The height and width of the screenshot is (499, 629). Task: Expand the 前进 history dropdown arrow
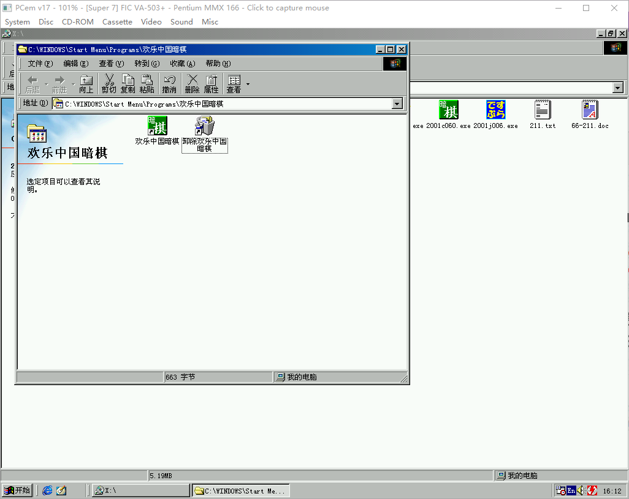[x=73, y=84]
